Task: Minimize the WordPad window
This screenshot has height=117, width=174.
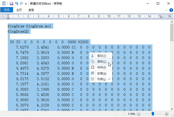Action: [148, 3]
